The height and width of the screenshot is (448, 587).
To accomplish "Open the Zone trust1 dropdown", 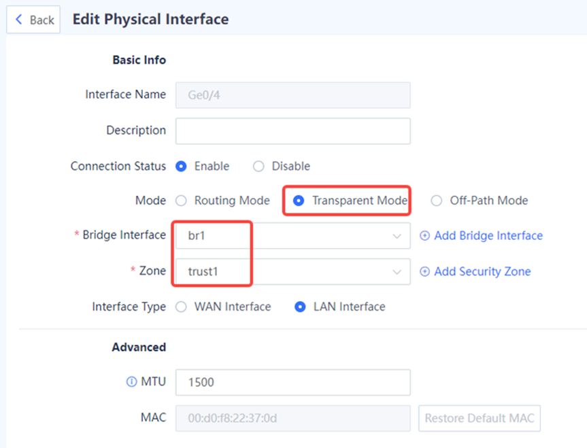I will tap(292, 272).
